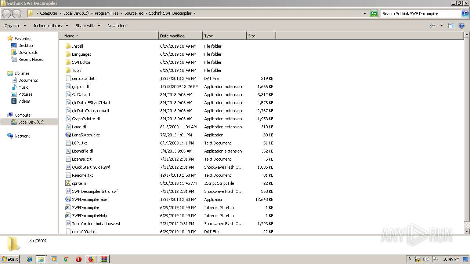Select Quick Start Guide.swf icon
Image resolution: width=470 pixels, height=264 pixels.
pyautogui.click(x=68, y=167)
